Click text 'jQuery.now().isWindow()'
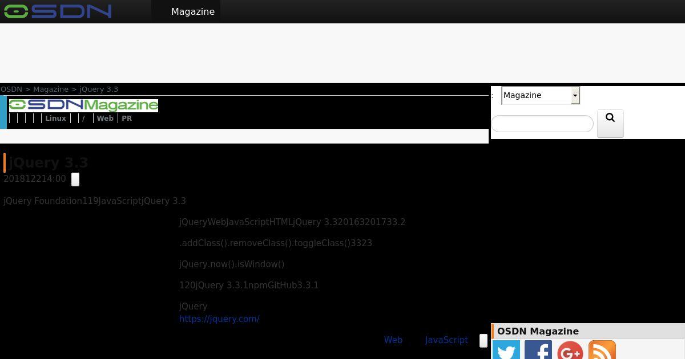Image resolution: width=685 pixels, height=359 pixels. tap(232, 264)
